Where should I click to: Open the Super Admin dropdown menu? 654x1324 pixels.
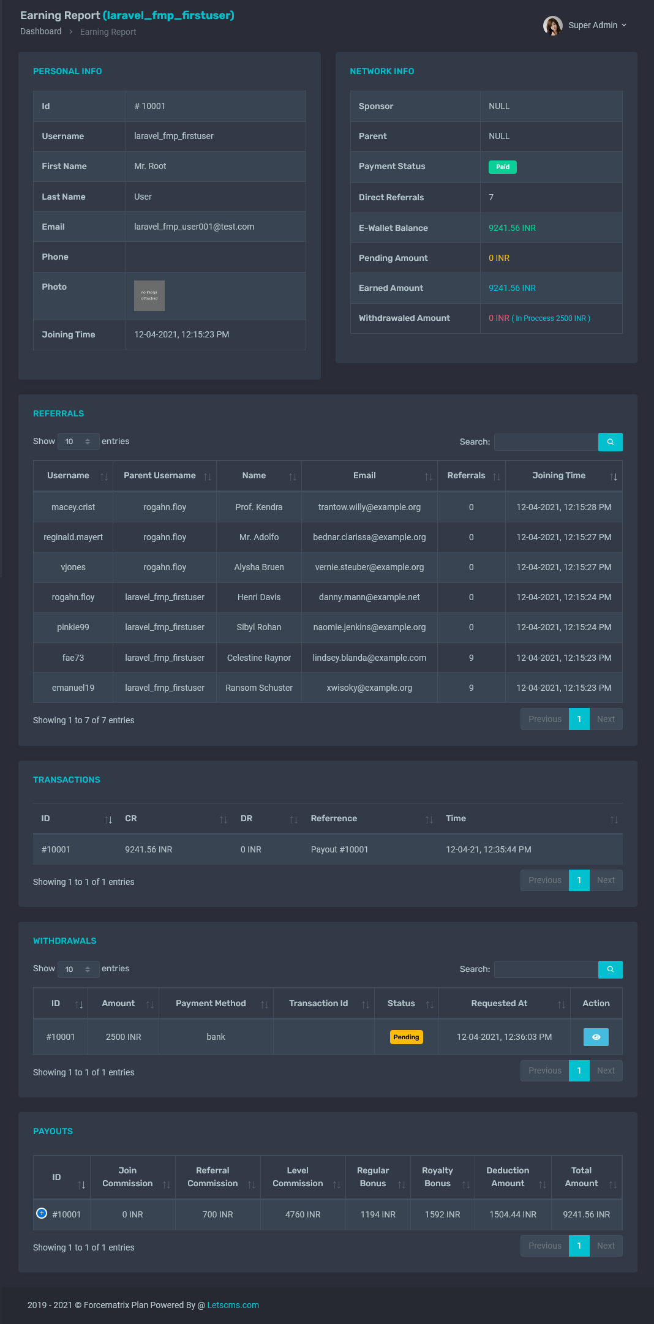[597, 26]
